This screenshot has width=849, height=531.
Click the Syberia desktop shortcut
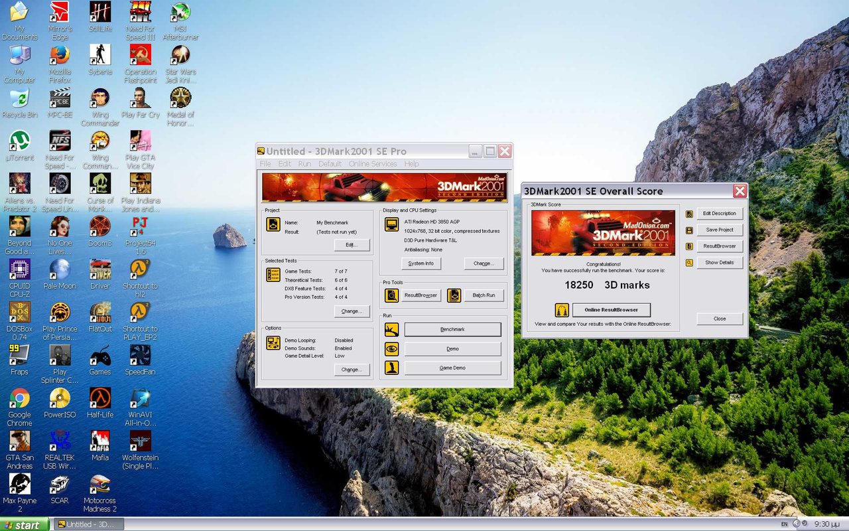click(100, 59)
